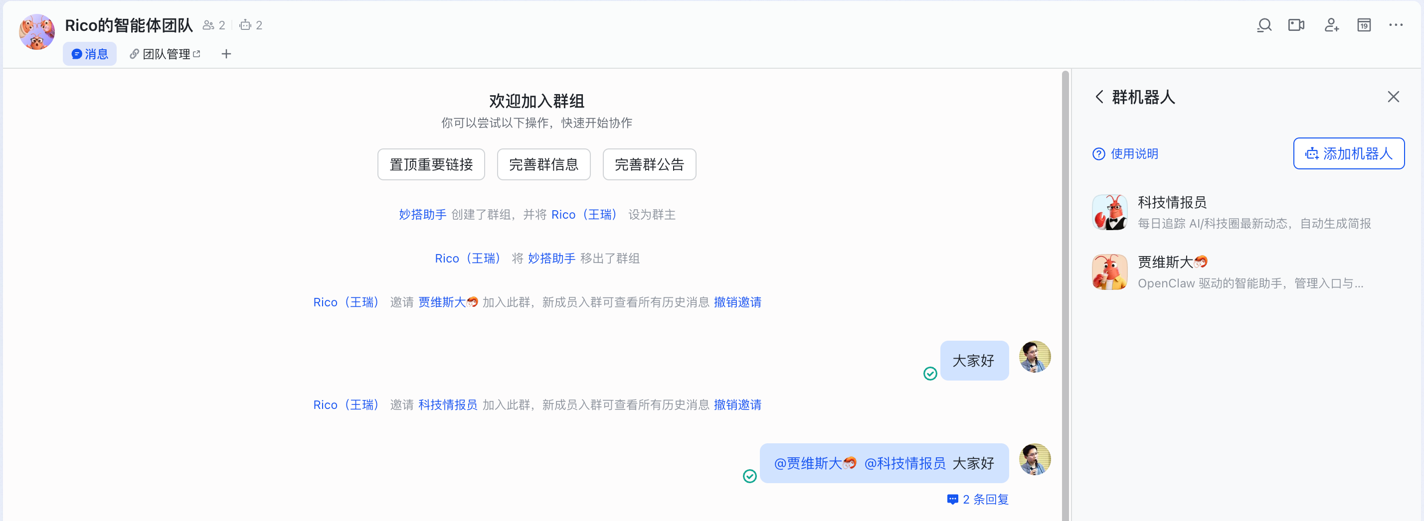Screen dimensions: 1424x521
Task: Click the plus icon to add tab
Action: pos(226,54)
